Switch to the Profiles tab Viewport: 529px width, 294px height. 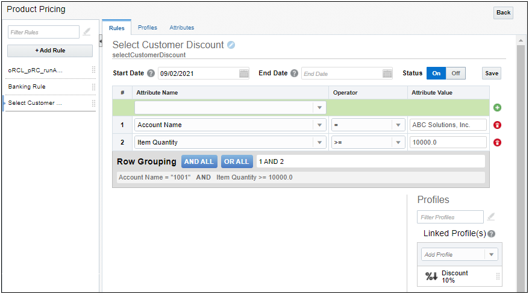click(148, 28)
